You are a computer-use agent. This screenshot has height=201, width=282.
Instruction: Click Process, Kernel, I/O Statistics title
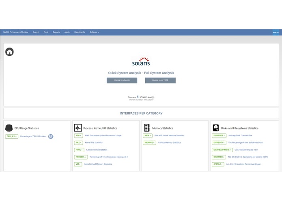pos(100,128)
